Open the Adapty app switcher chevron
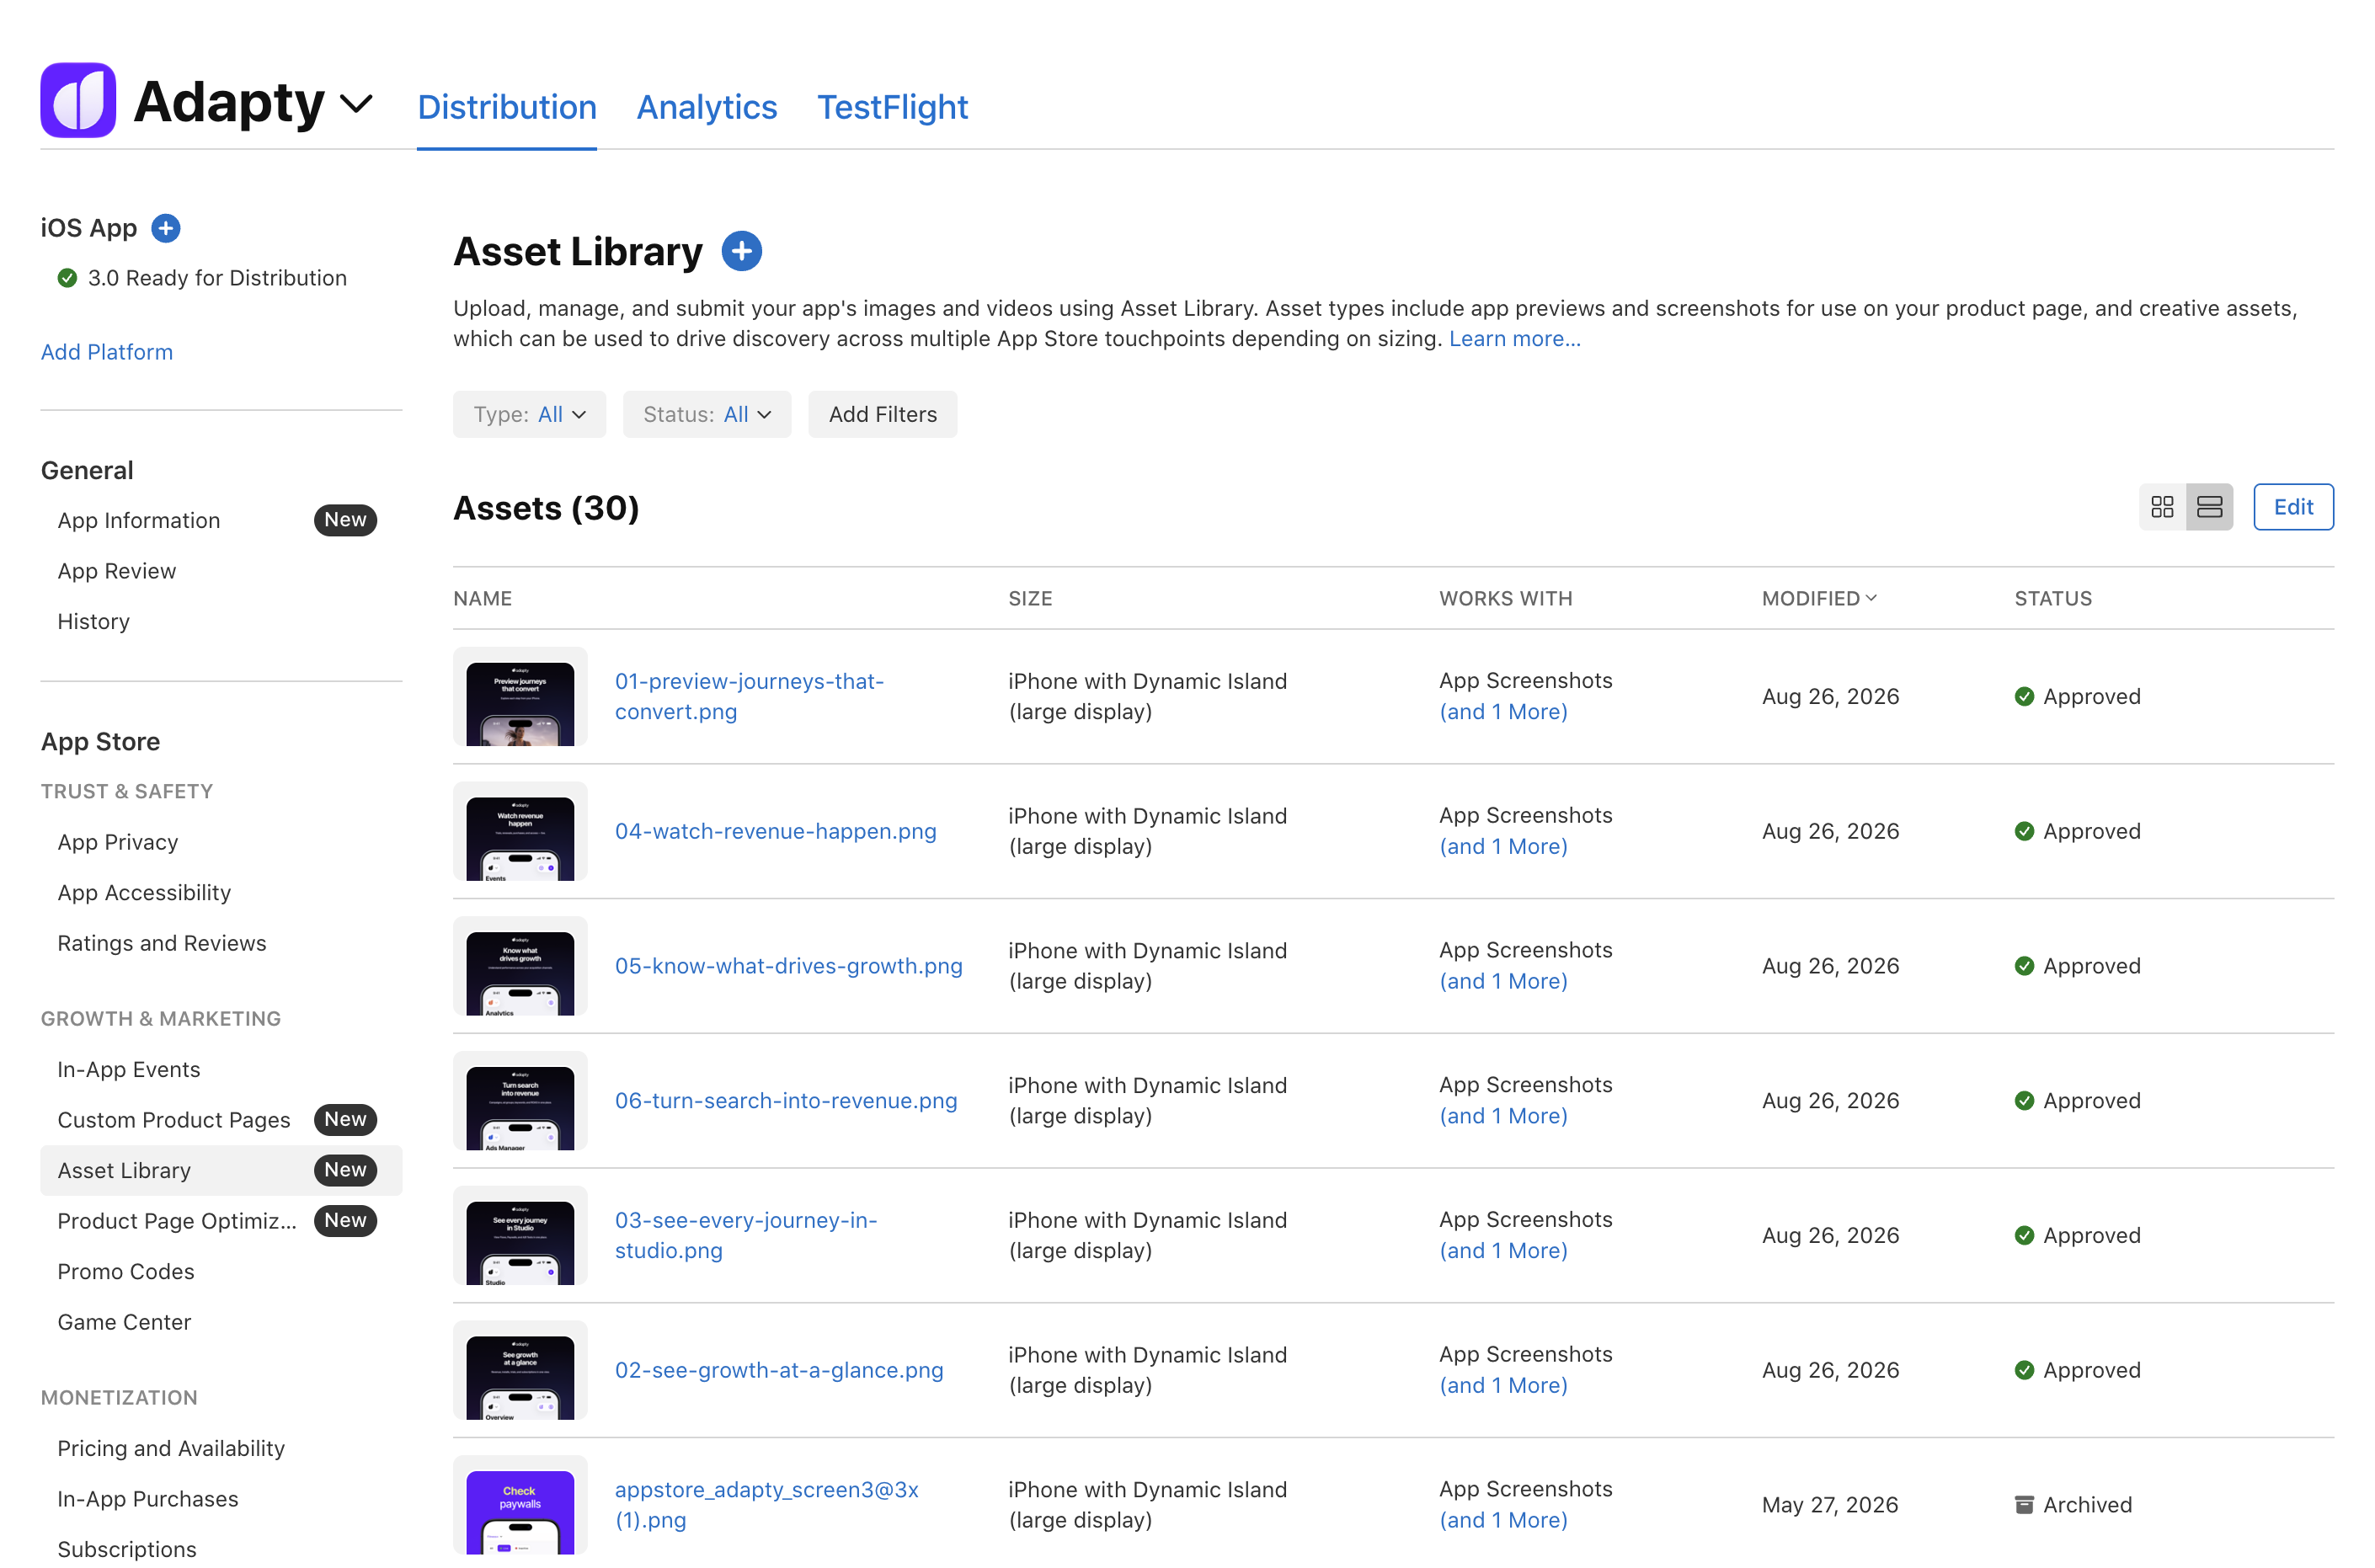Viewport: 2375px width, 1568px height. 356,103
